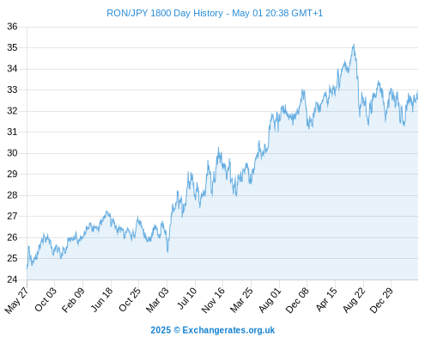Click the Jun 18 date tick label
Screen dimensions: 425x344
tap(101, 299)
